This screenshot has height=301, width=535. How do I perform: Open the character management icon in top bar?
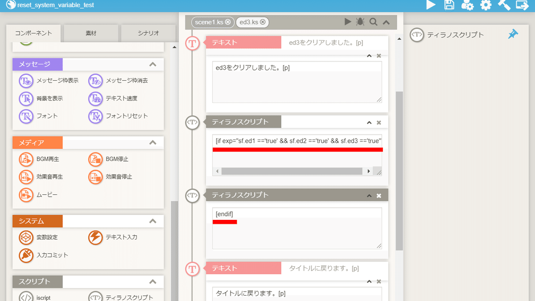(x=467, y=5)
